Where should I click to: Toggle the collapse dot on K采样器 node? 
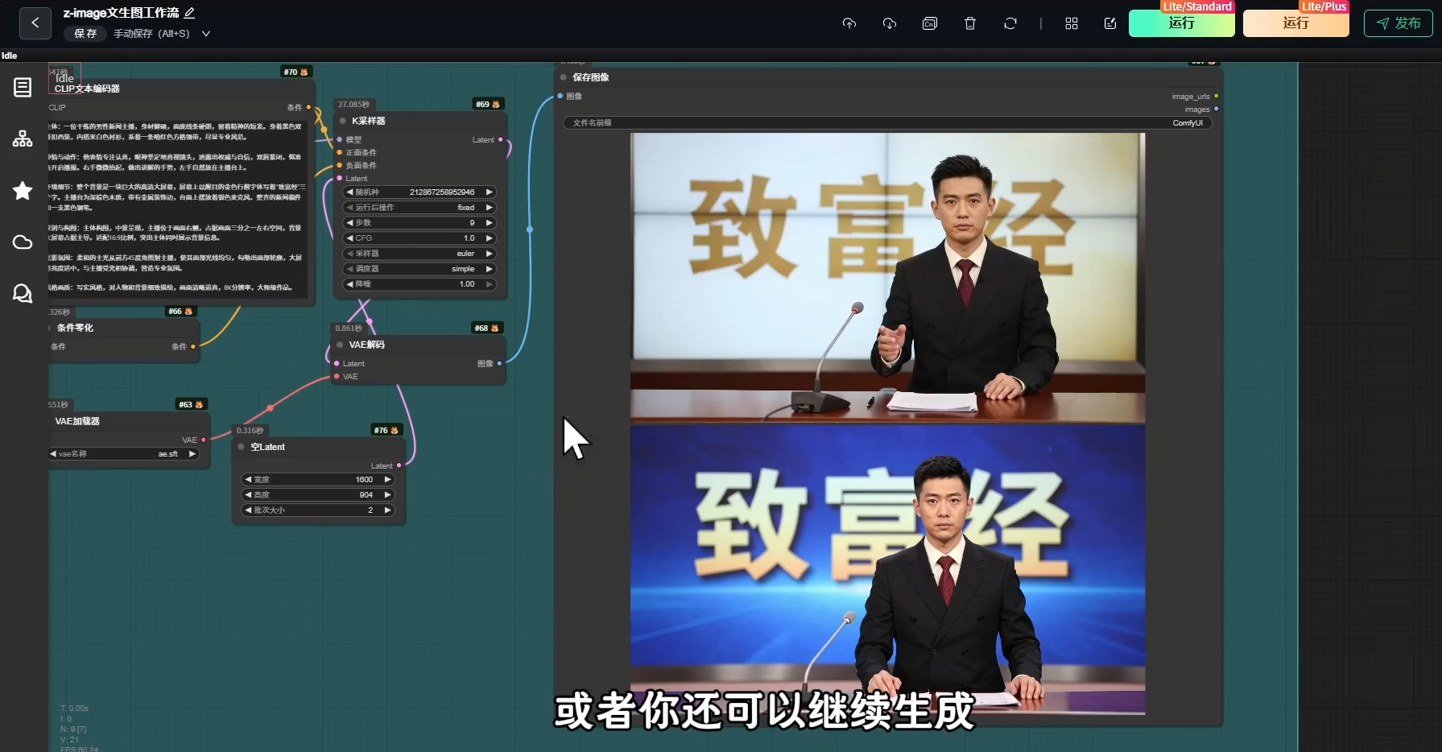coord(343,121)
